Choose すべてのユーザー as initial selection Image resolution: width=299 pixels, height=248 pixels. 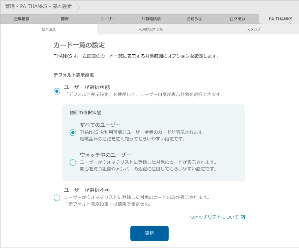73,132
